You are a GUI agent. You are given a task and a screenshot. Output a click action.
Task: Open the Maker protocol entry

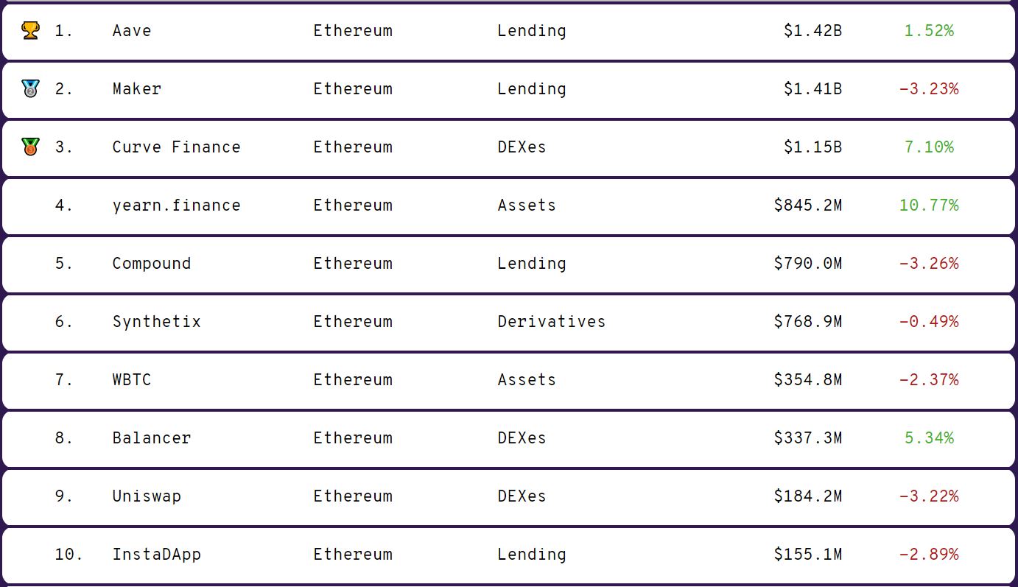tap(137, 89)
